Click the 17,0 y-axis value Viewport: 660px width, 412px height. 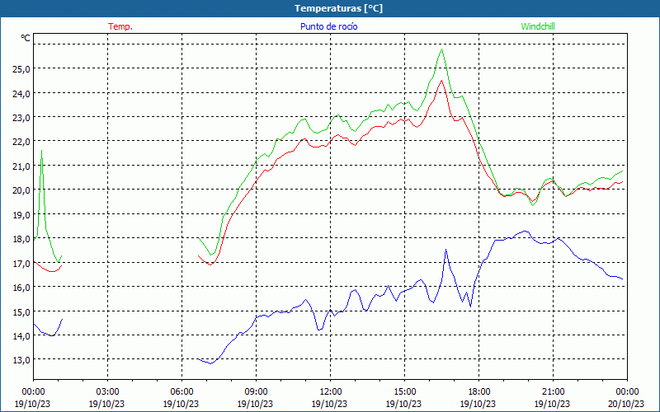pos(21,263)
